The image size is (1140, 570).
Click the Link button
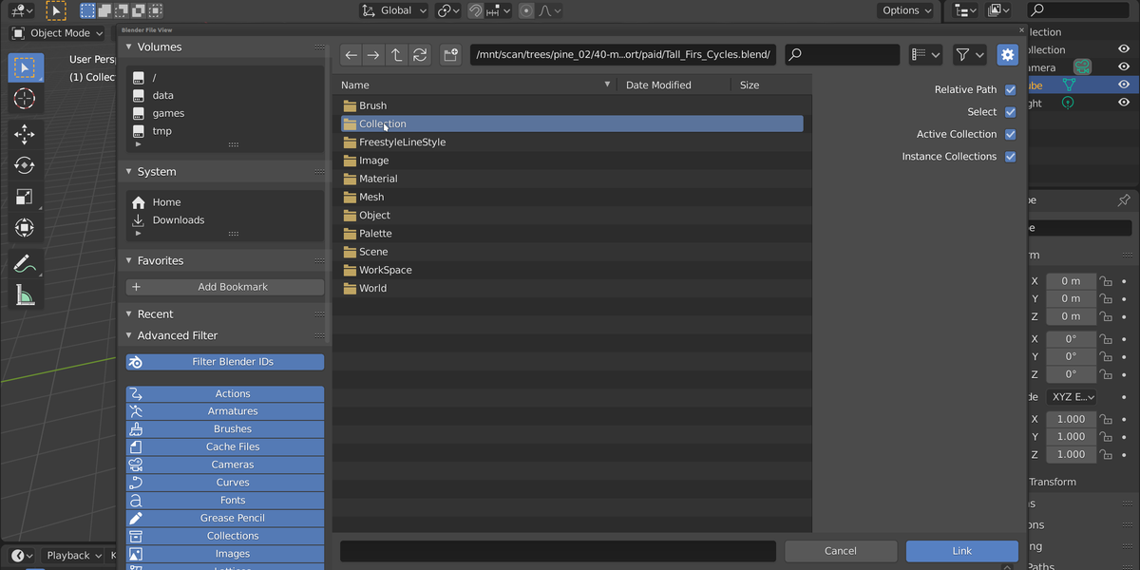point(962,551)
